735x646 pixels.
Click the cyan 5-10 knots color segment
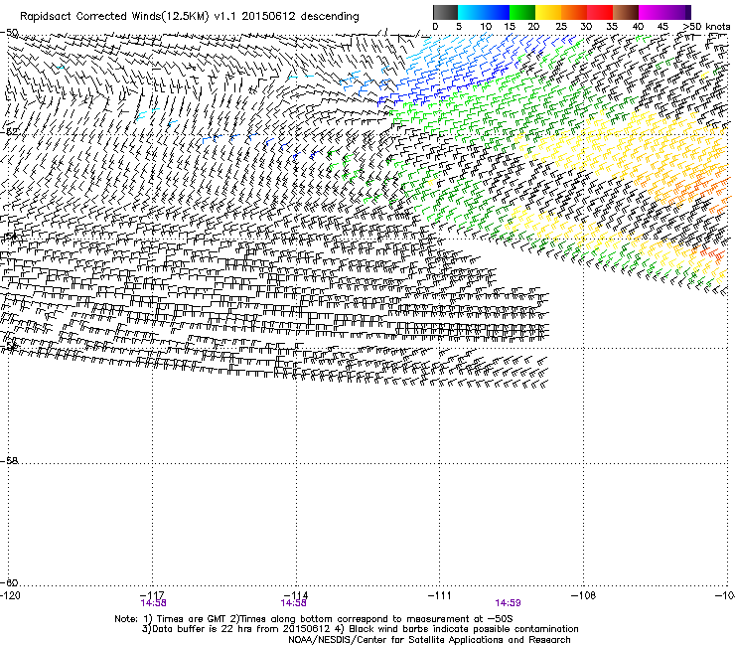coord(471,12)
